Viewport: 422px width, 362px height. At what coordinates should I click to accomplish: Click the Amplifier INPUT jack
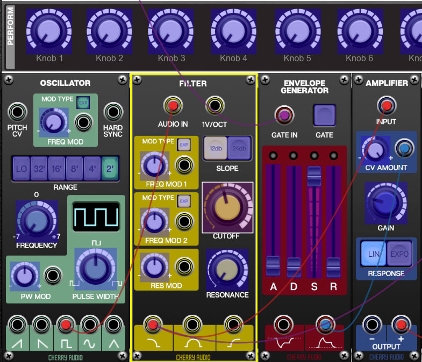coord(387,106)
